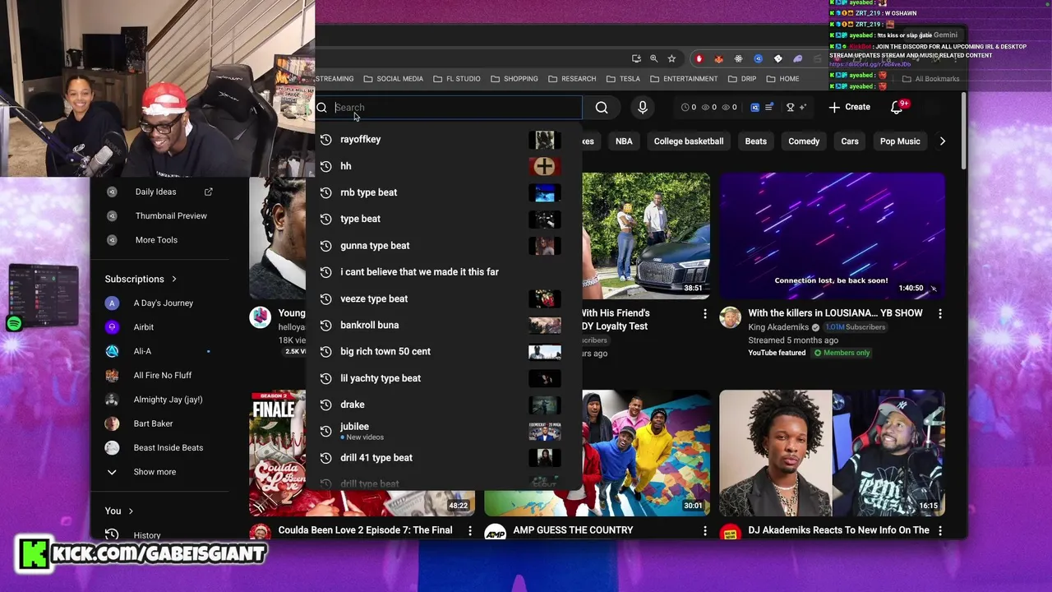Click the purple extension icon in toolbar
1052x592 pixels.
[x=797, y=58]
